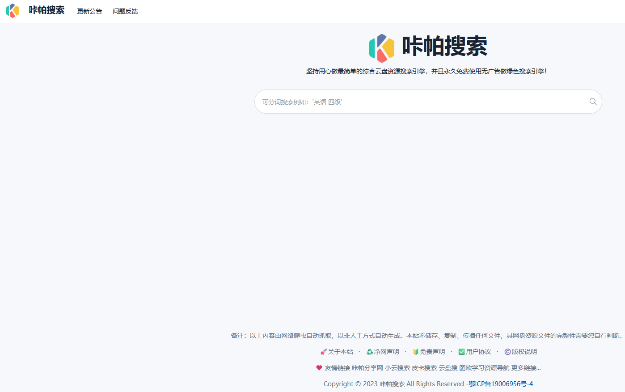The height and width of the screenshot is (392, 625).
Task: Click the large center Kapa logo
Action: [x=382, y=48]
